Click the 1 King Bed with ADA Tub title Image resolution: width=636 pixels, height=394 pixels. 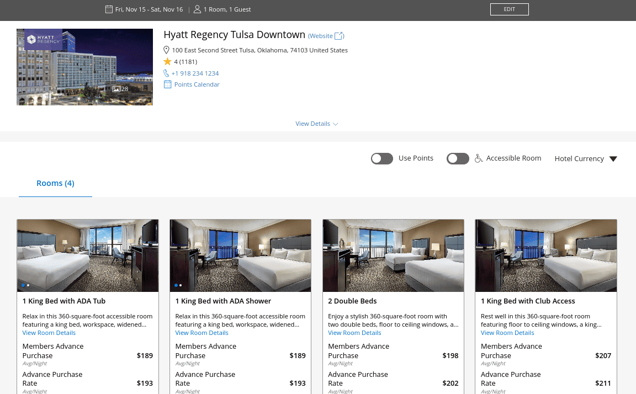click(x=64, y=301)
